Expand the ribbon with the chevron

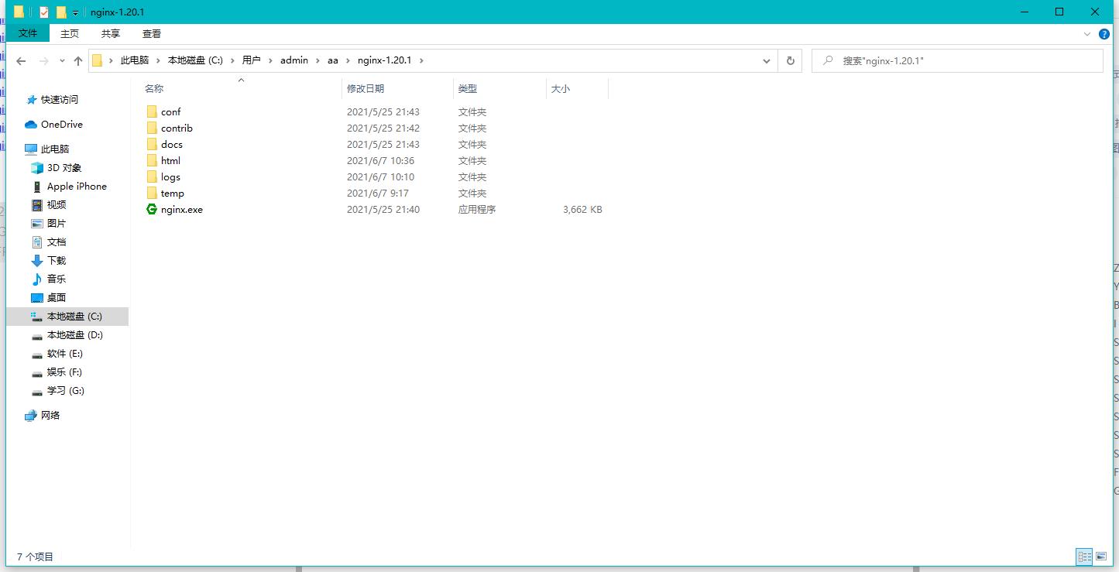tap(1088, 34)
